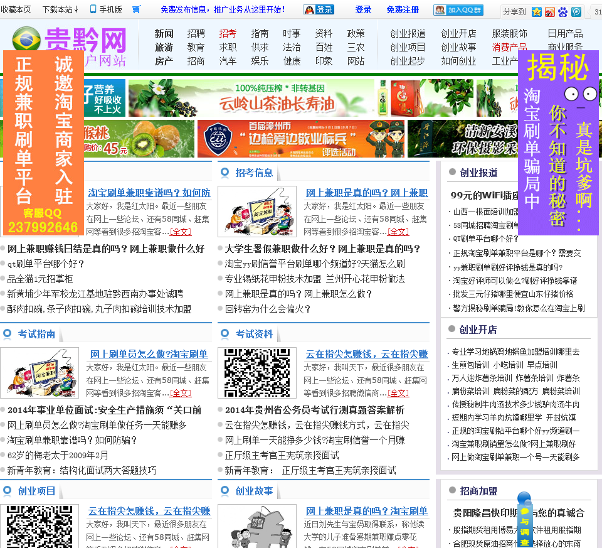Viewport: 602px width, 548px height.
Task: Open article 淘宝刷单兼职靠谱吗？如何防 headline
Action: [149, 193]
